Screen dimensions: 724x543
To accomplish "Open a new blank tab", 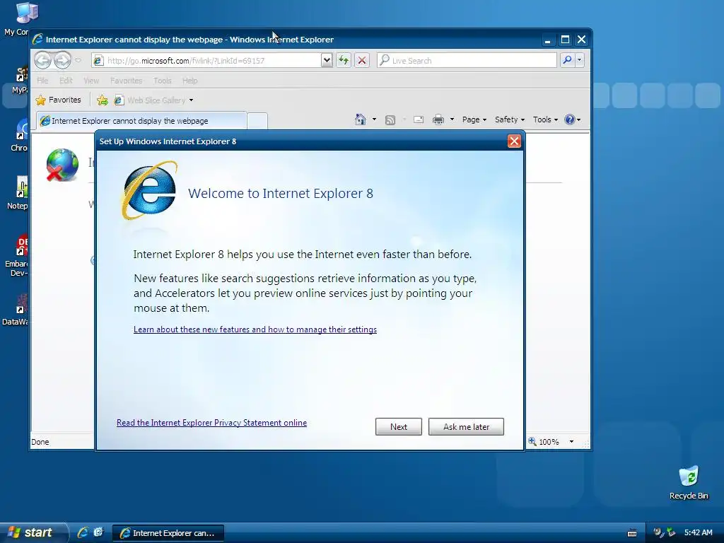I will (x=257, y=122).
